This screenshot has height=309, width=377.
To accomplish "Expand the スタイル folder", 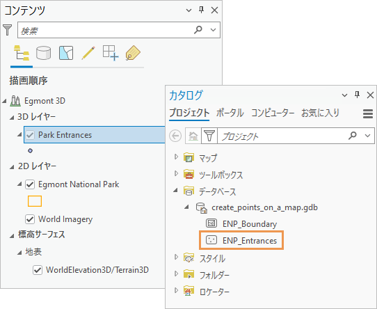I will click(x=176, y=257).
